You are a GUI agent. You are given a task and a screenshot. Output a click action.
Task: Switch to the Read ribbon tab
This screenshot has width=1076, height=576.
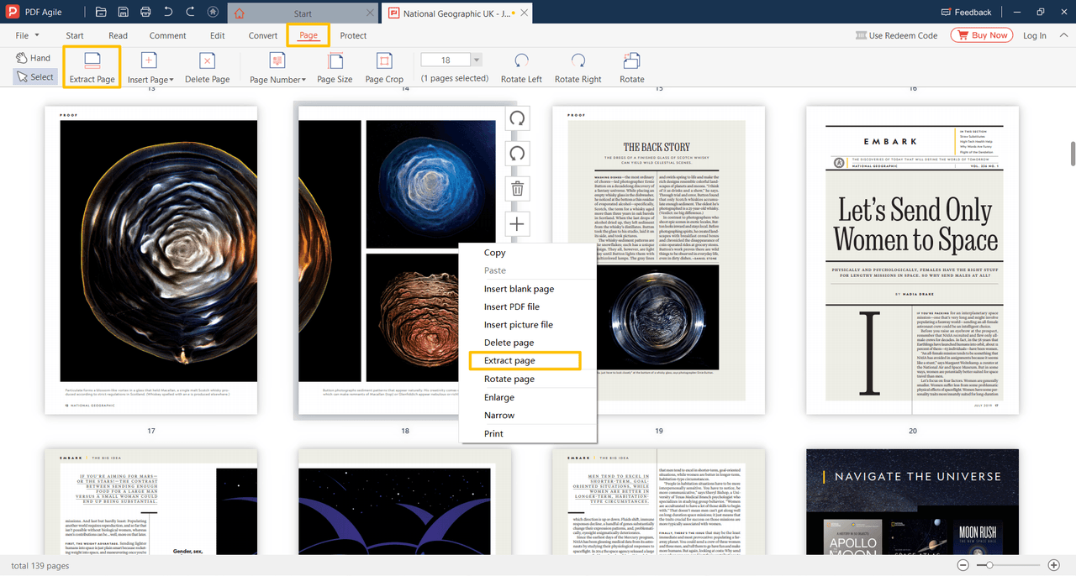coord(118,35)
